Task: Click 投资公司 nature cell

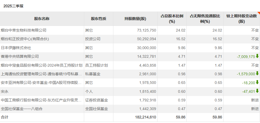Action: [x=93, y=39]
